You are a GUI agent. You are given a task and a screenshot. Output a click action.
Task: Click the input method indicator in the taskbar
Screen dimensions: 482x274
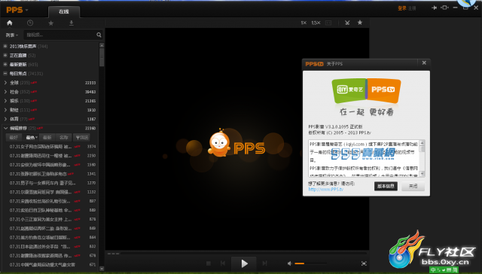tap(444, 270)
